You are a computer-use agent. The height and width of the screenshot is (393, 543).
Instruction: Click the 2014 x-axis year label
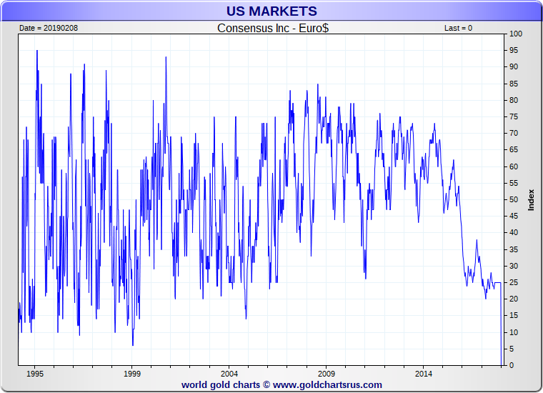coord(424,374)
